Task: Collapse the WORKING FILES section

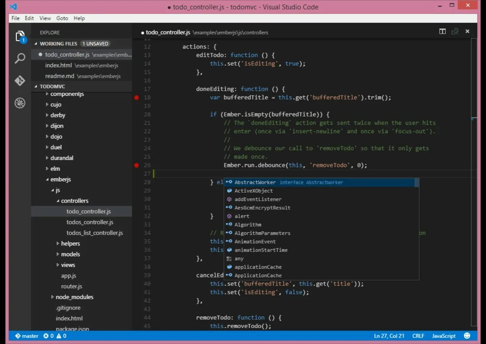Action: pyautogui.click(x=36, y=44)
